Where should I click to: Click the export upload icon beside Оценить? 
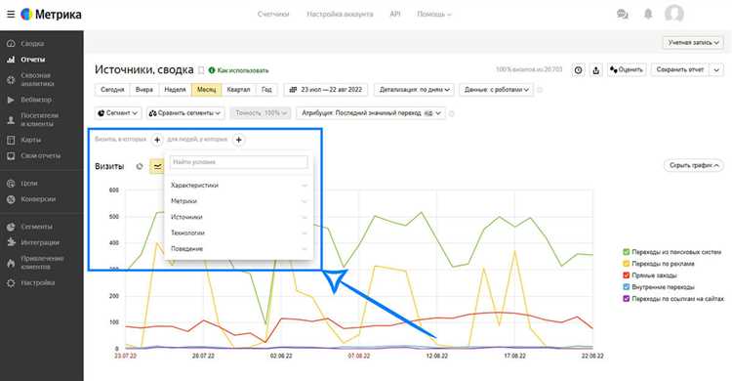(x=596, y=70)
